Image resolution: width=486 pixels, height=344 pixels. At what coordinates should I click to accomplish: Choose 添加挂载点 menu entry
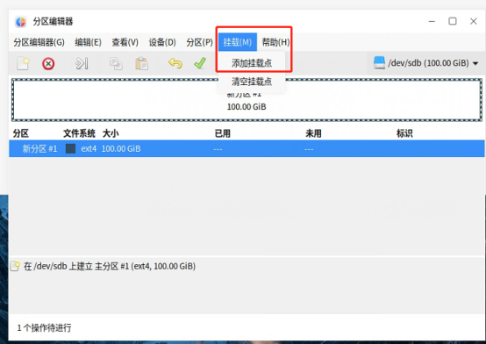[x=252, y=63]
